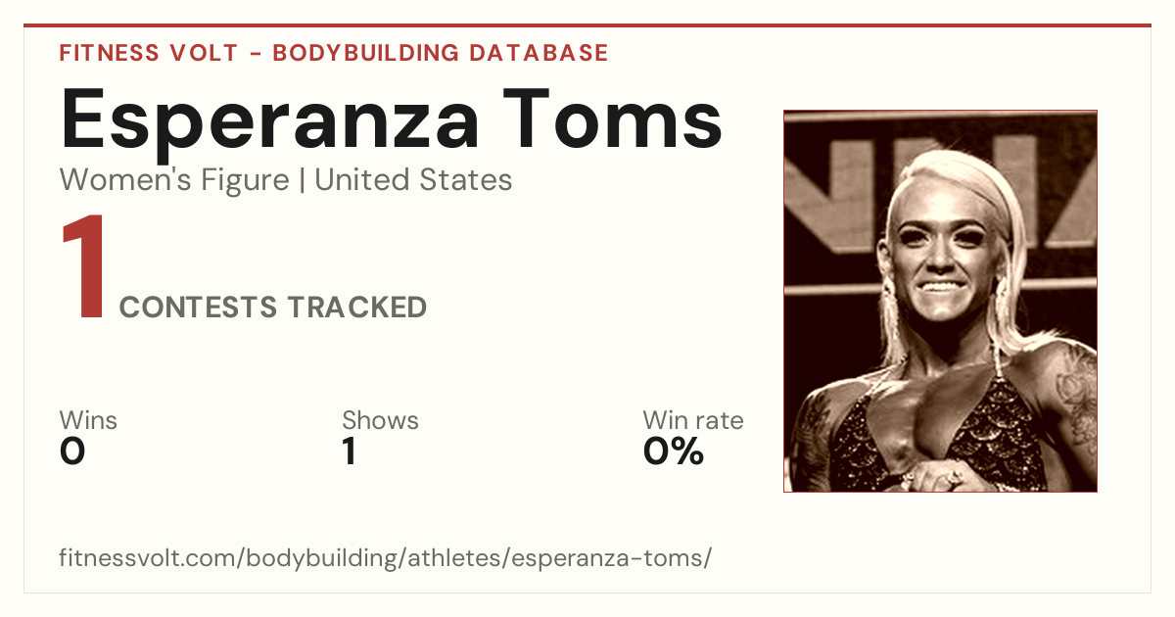This screenshot has height=617, width=1175.
Task: Click the Shows label
Action: [380, 421]
